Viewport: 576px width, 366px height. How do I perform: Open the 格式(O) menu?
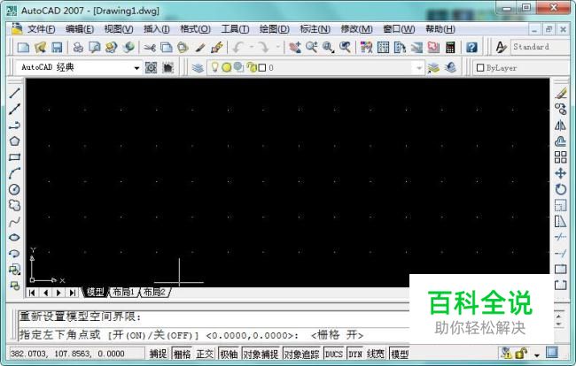(x=195, y=29)
